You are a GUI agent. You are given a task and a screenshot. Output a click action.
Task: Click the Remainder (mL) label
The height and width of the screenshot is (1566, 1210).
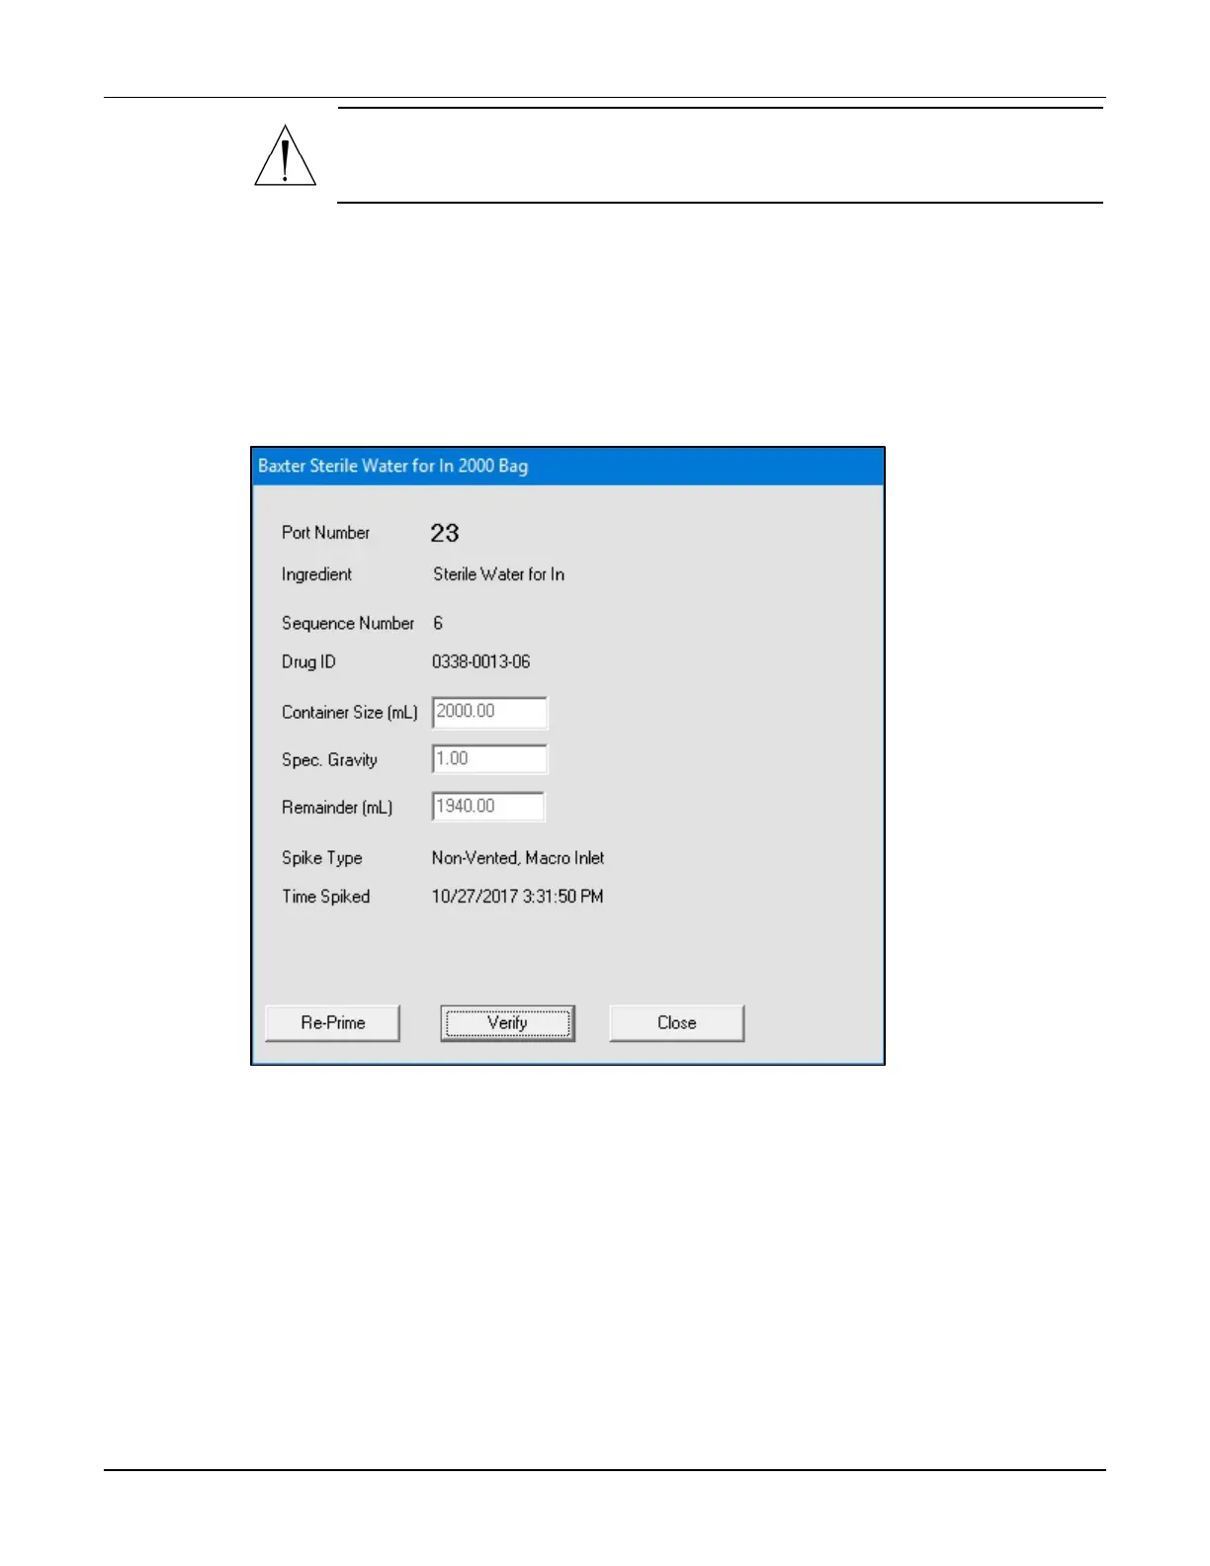click(x=337, y=808)
